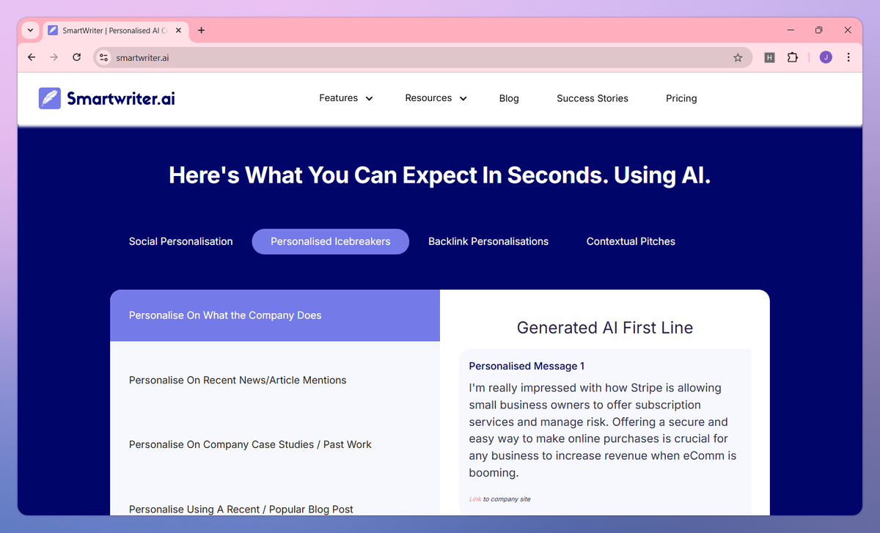Image resolution: width=880 pixels, height=533 pixels.
Task: Click the browser back arrow
Action: click(x=31, y=56)
